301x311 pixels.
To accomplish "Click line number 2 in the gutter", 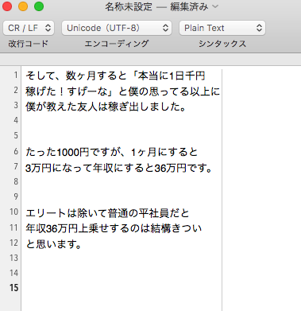I will (16, 91).
